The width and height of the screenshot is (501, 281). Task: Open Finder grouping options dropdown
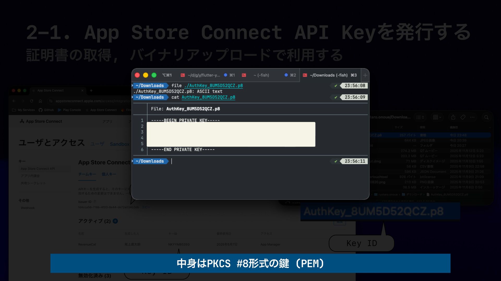[437, 117]
